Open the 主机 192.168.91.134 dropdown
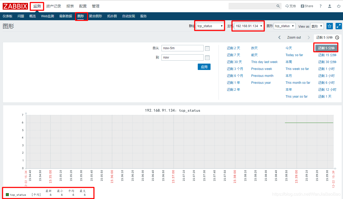The image size is (343, 199). [249, 26]
